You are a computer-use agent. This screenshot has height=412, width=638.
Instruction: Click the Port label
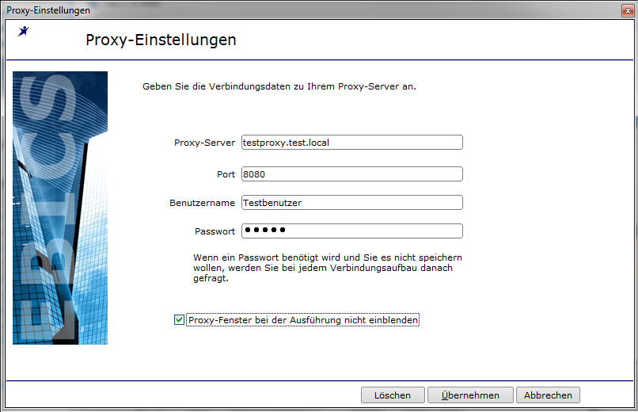[226, 174]
